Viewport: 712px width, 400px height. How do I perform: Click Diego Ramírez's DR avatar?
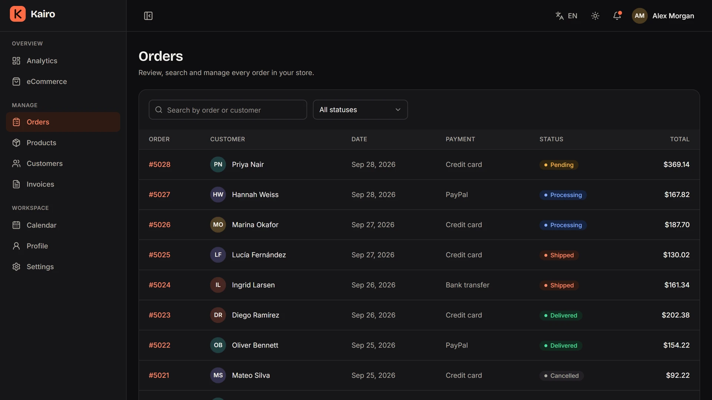click(218, 315)
